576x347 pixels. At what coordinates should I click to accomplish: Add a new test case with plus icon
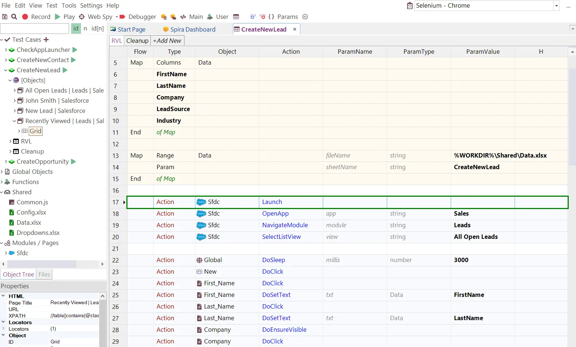pos(46,40)
